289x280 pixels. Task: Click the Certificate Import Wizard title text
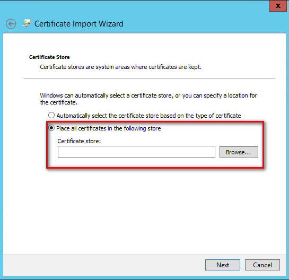coord(79,24)
